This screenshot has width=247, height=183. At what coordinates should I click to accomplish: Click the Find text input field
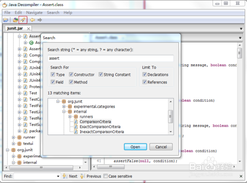(x=35, y=176)
